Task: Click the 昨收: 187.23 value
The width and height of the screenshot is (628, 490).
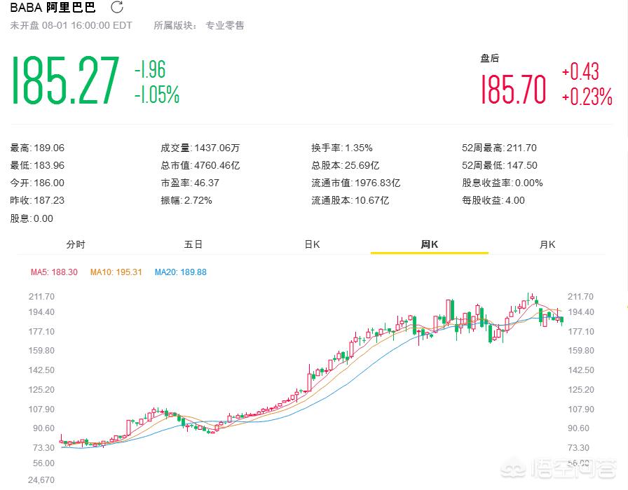Action: [x=37, y=200]
